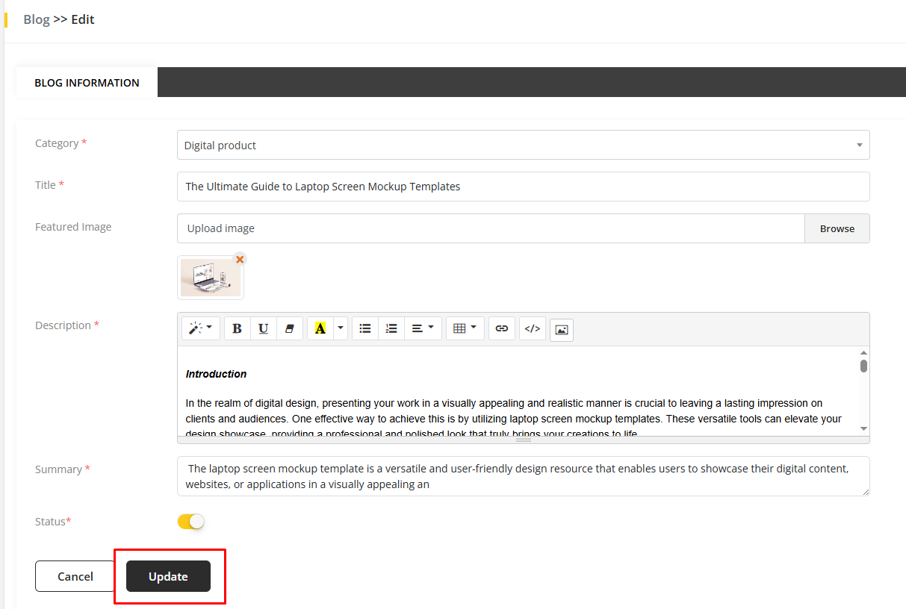906x609 pixels.
Task: Toggle bold formatting in description editor
Action: point(238,328)
